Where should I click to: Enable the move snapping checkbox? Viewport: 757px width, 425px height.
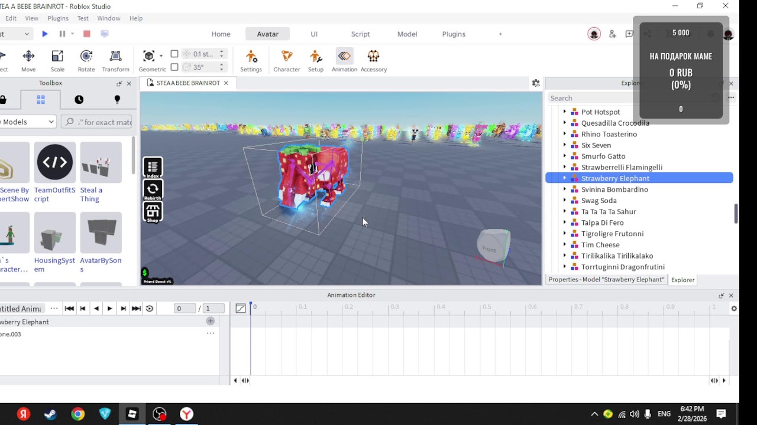[174, 54]
